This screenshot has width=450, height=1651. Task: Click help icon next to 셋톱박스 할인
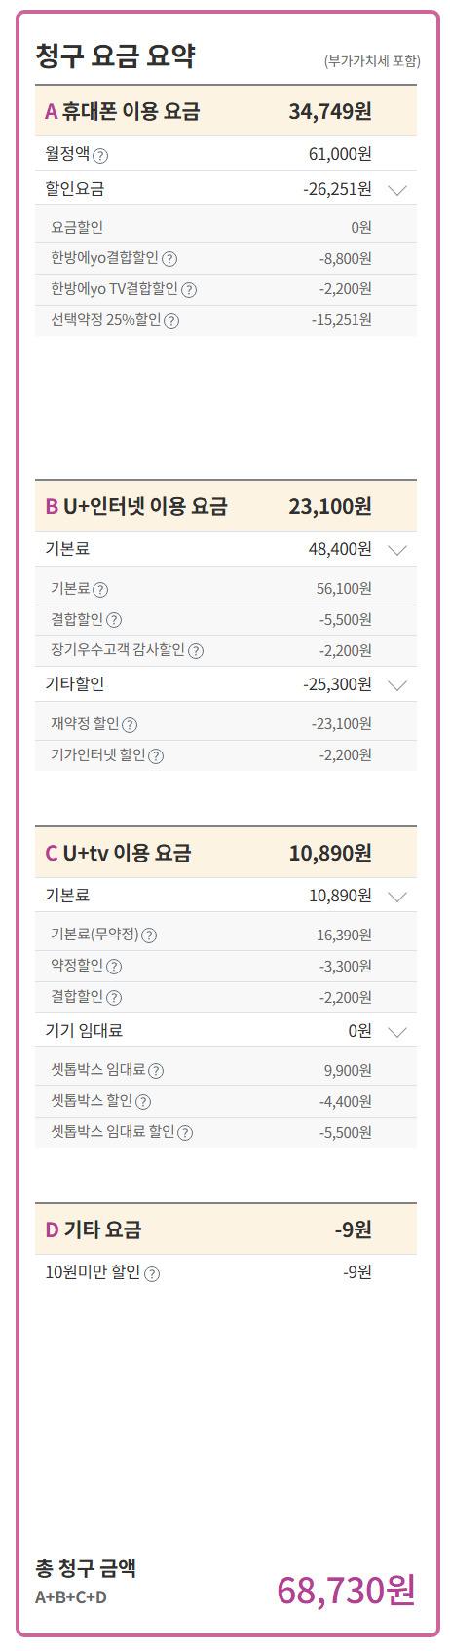click(143, 1102)
